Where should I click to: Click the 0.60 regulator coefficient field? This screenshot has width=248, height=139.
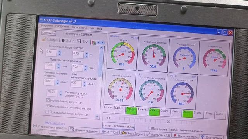click(x=51, y=53)
